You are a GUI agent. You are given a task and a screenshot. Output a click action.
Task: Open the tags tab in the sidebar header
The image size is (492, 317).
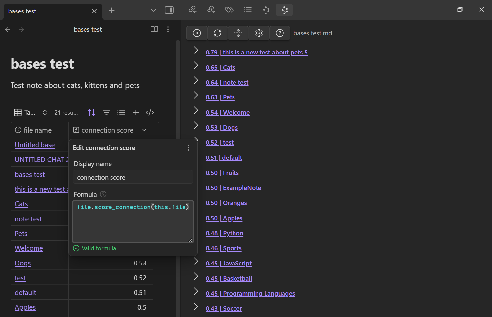click(x=229, y=10)
